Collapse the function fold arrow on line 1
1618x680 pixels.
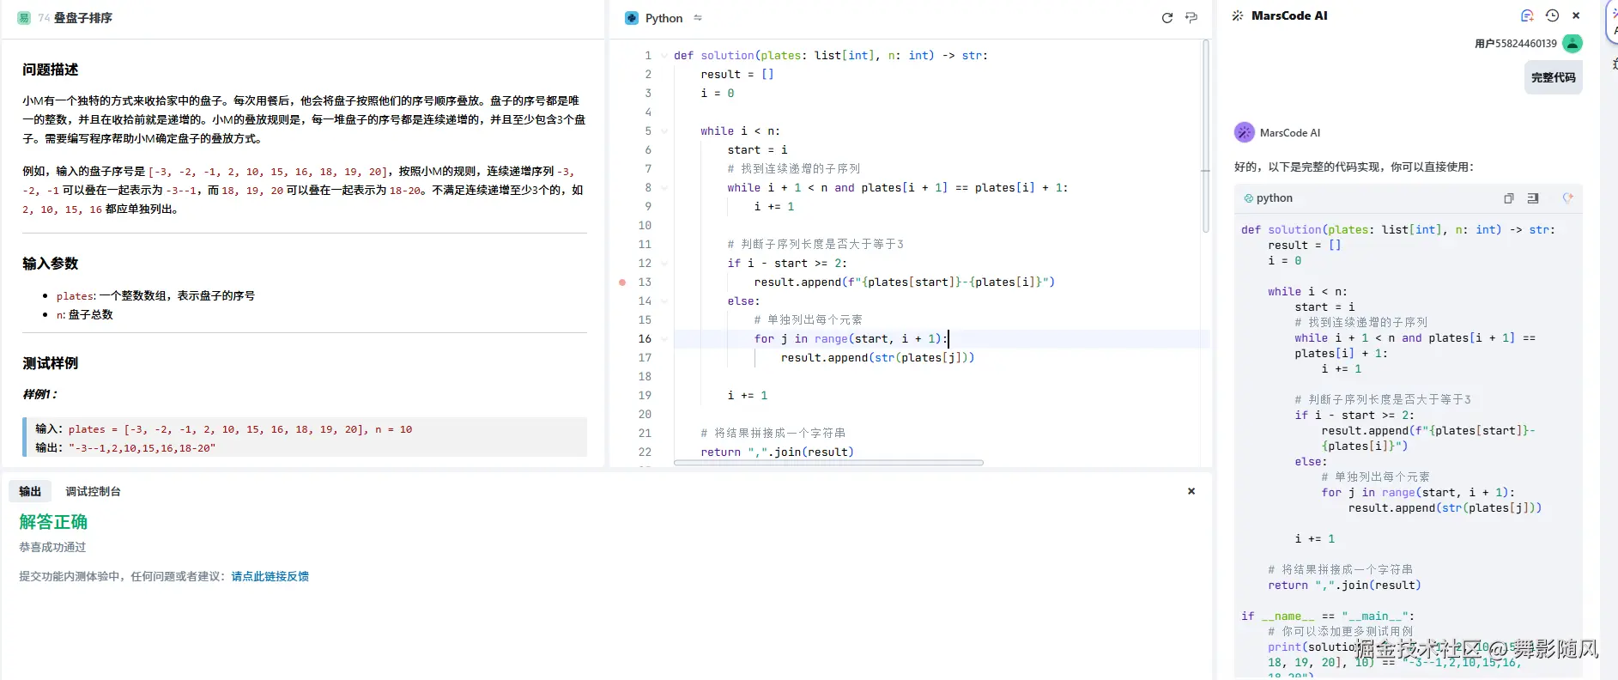[664, 56]
